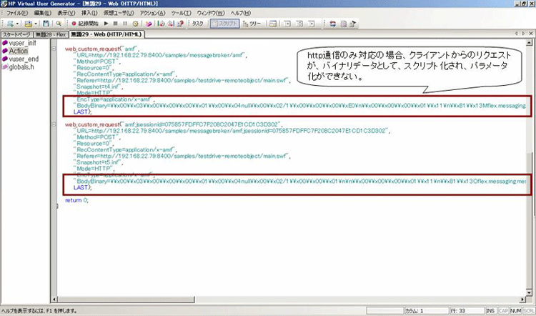Click the red-blue swap arrows icon
Viewport: 536px width, 316px height.
332,24
